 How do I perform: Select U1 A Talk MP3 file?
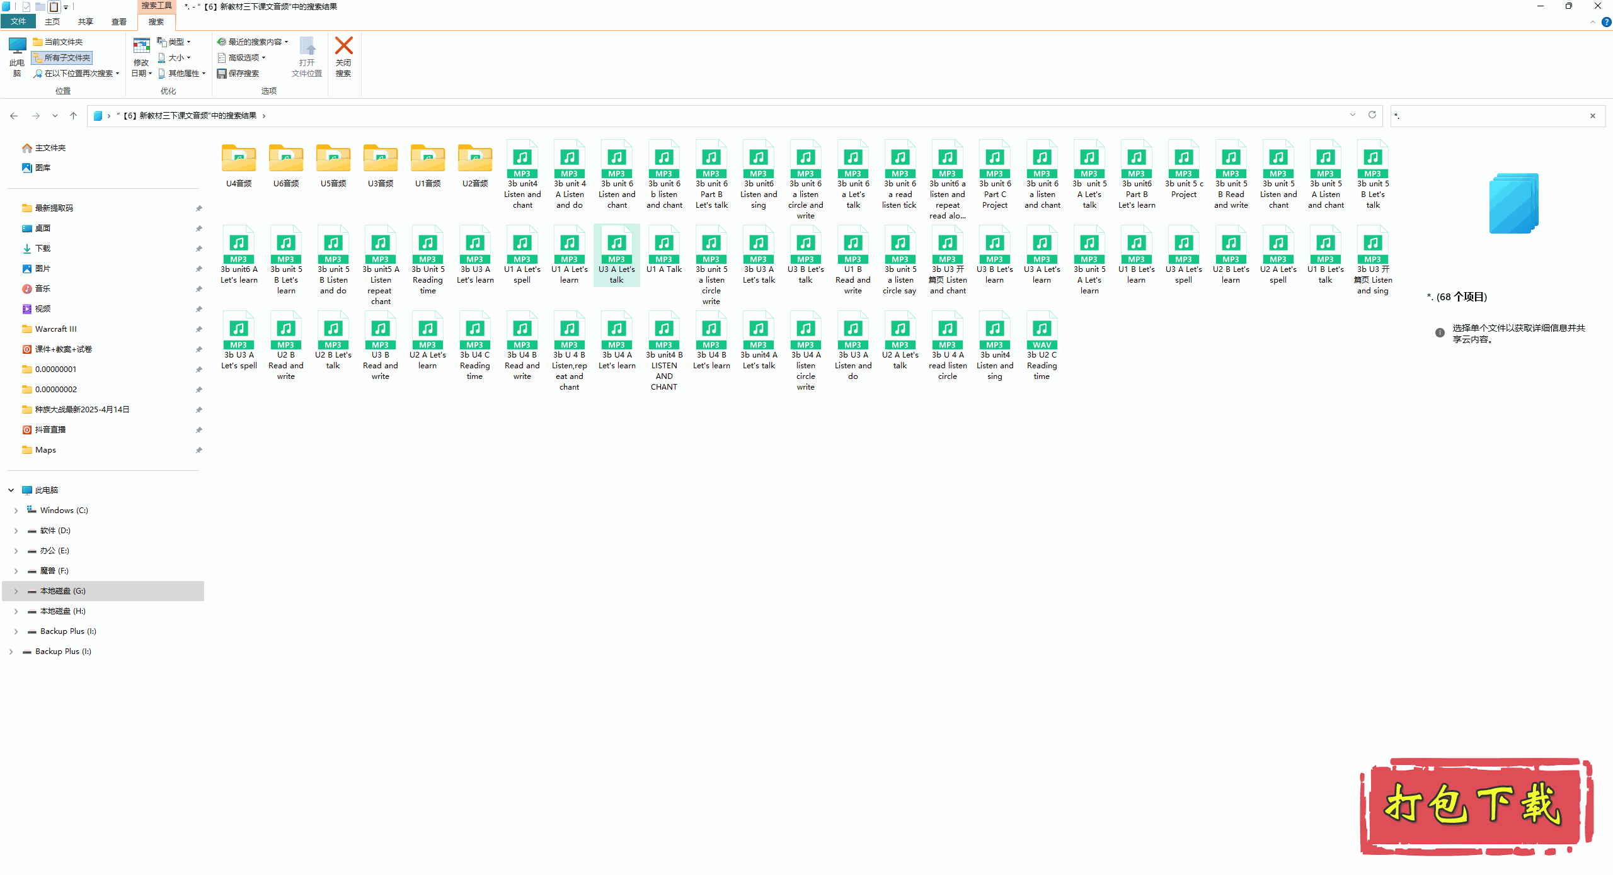click(664, 251)
